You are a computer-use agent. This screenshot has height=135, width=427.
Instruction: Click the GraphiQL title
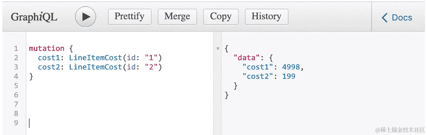34,17
